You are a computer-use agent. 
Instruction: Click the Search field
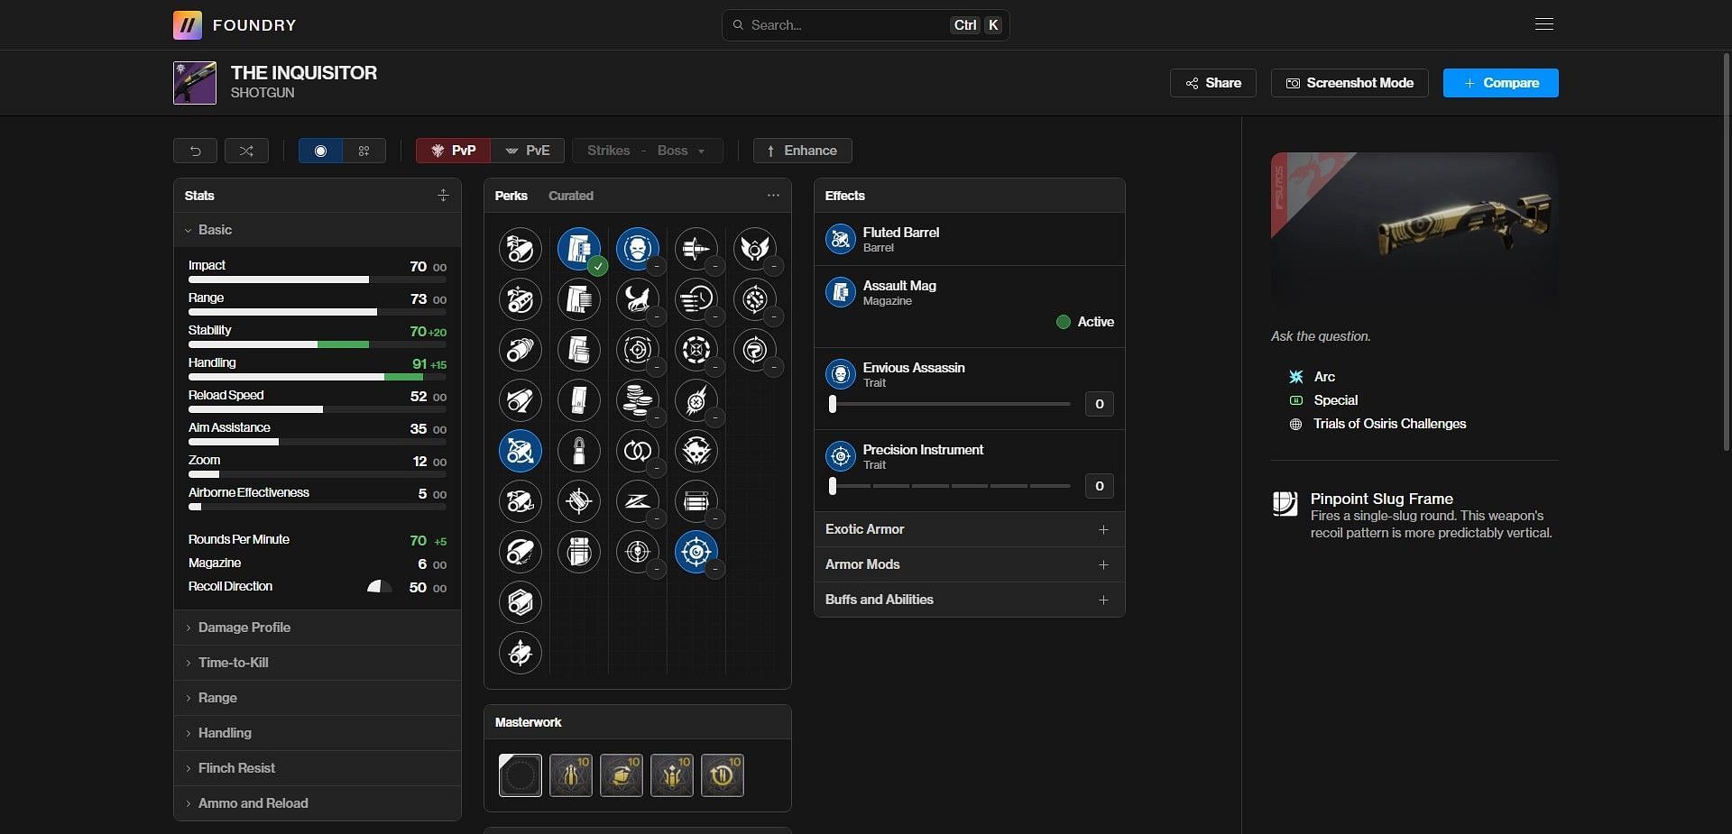(865, 25)
